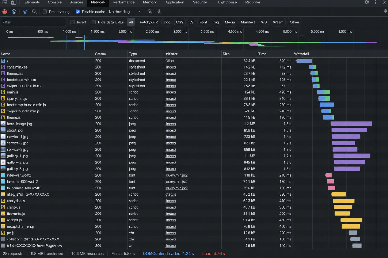Filter by Media type
388x258 pixels.
click(230, 22)
